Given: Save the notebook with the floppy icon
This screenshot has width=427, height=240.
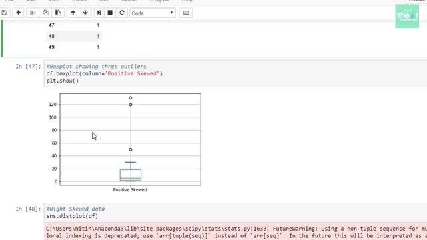Looking at the screenshot, I should tap(5, 13).
